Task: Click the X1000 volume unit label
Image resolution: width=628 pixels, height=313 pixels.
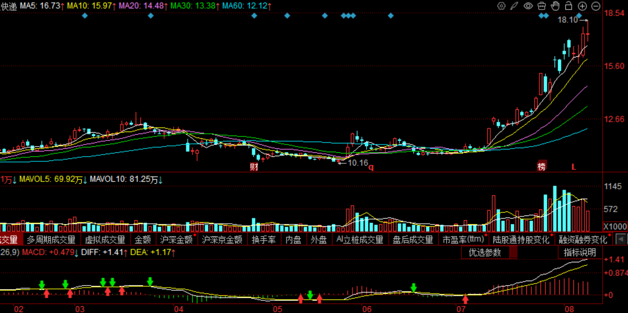Action: click(615, 226)
